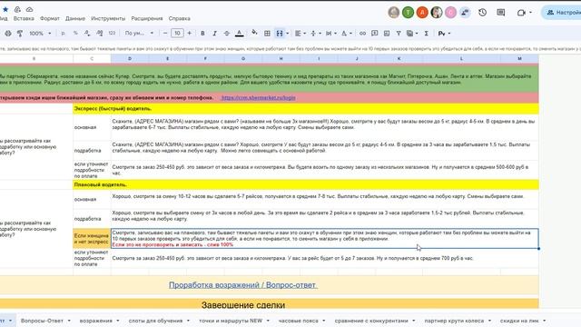The image size is (581, 327).
Task: Switch to the Вопросы-Ответ sheet tab
Action: [45, 321]
